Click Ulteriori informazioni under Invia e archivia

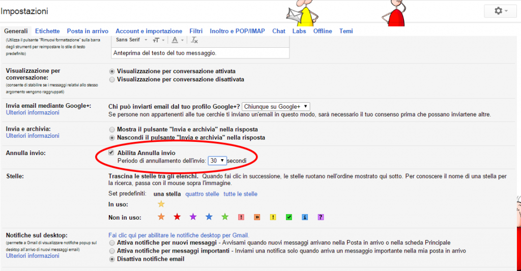pos(33,136)
